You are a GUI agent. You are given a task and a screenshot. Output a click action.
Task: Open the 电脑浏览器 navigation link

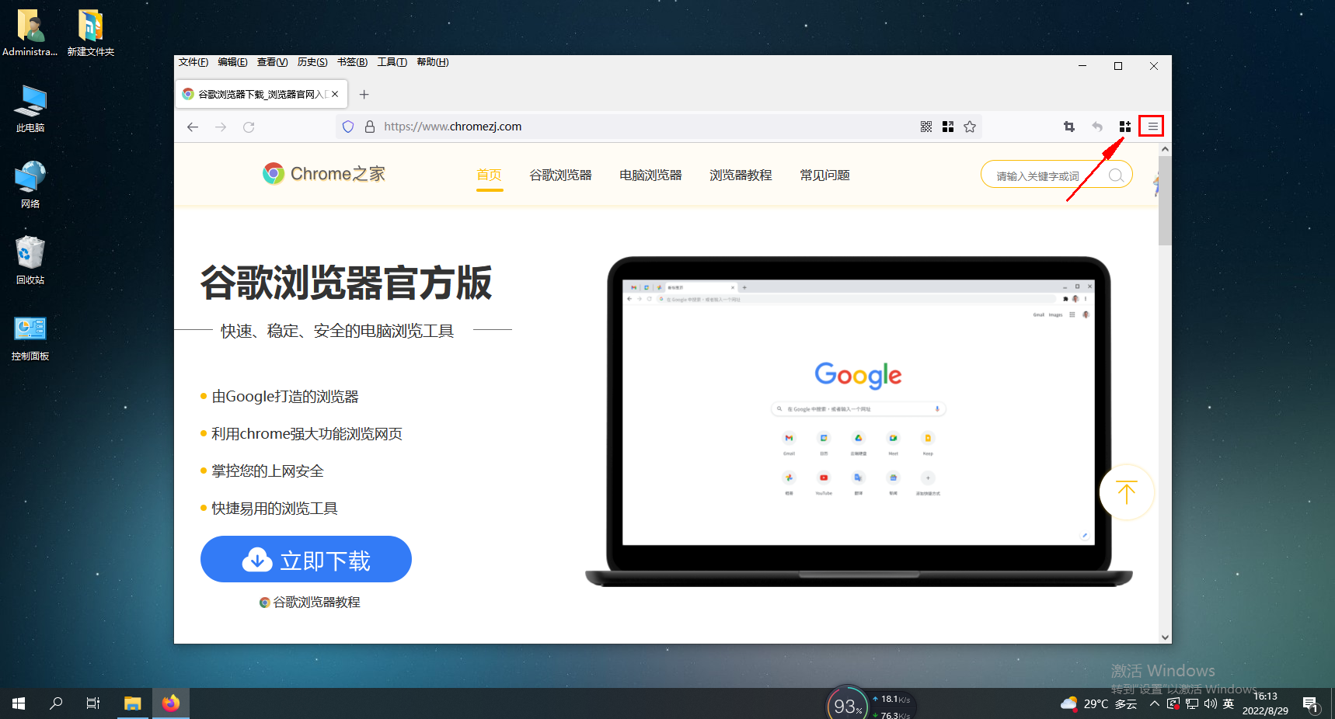click(x=650, y=175)
